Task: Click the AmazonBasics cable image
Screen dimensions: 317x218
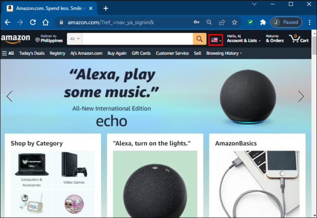Action: coord(257,184)
